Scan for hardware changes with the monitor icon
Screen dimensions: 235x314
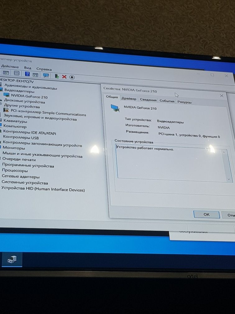pyautogui.click(x=46, y=75)
